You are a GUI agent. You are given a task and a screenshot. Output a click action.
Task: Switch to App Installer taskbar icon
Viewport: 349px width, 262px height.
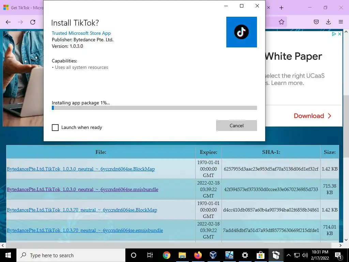pyautogui.click(x=276, y=255)
